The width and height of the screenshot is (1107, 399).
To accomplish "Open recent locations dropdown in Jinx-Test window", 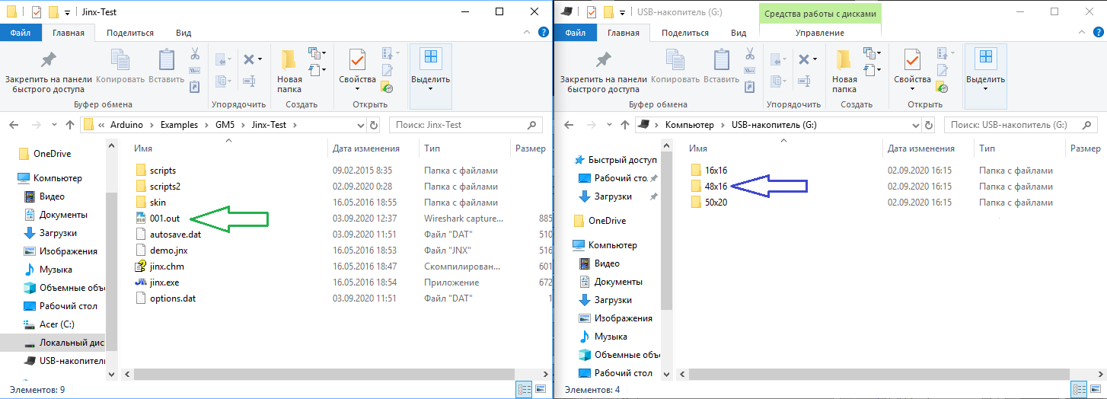I will 53,125.
